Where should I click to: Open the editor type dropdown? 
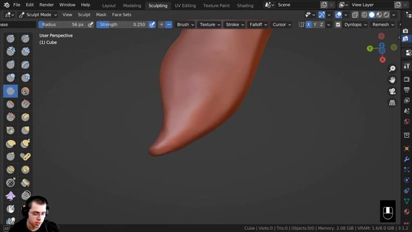[9, 15]
